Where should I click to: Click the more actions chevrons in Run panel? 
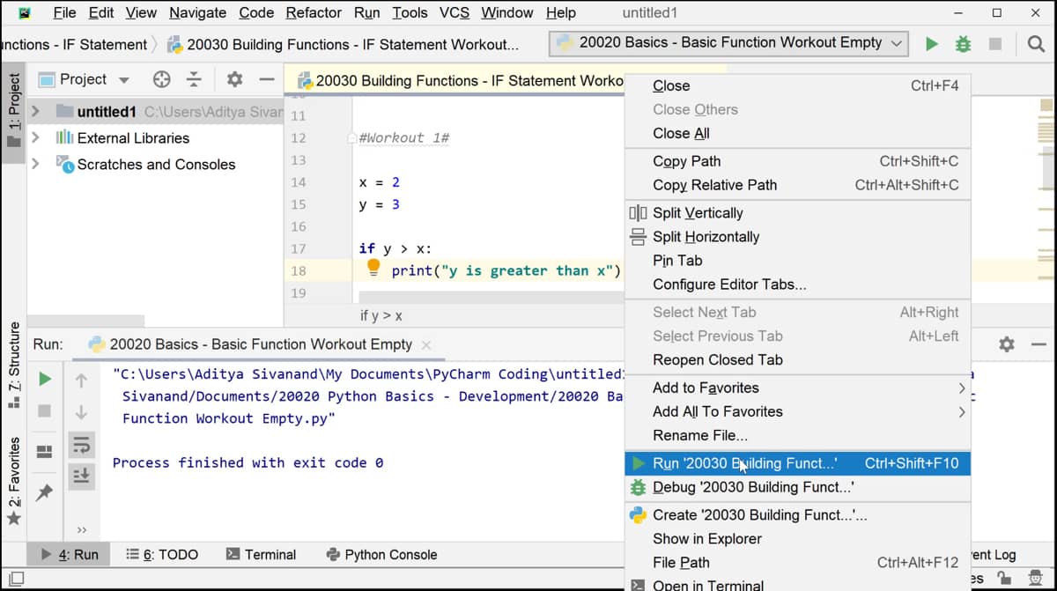(x=81, y=530)
